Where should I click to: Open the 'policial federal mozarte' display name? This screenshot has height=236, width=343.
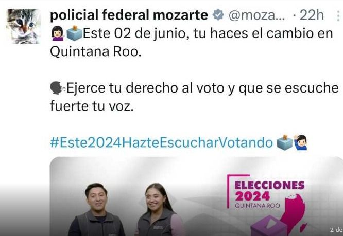pyautogui.click(x=129, y=15)
